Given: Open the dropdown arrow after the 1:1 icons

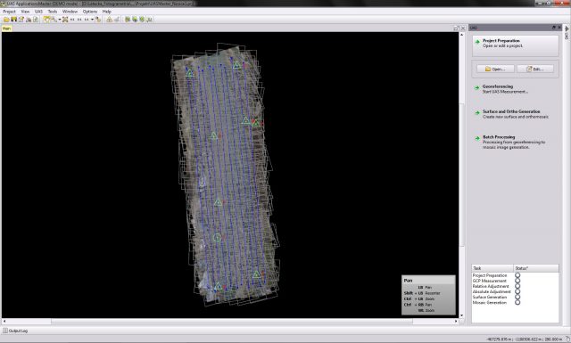Looking at the screenshot, I should coord(92,20).
